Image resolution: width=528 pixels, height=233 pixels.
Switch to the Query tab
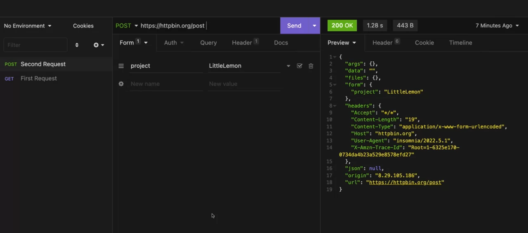tap(208, 43)
